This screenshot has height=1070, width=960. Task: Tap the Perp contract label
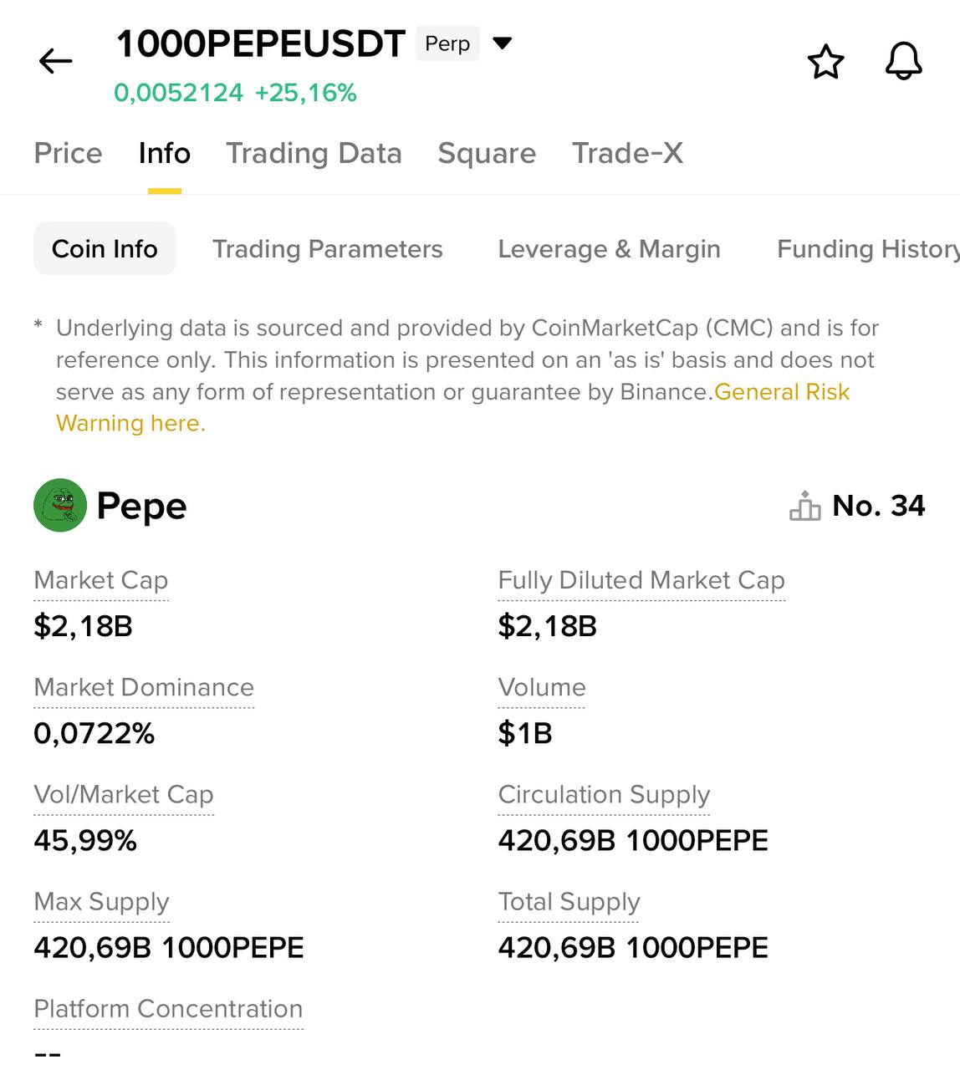tap(447, 43)
